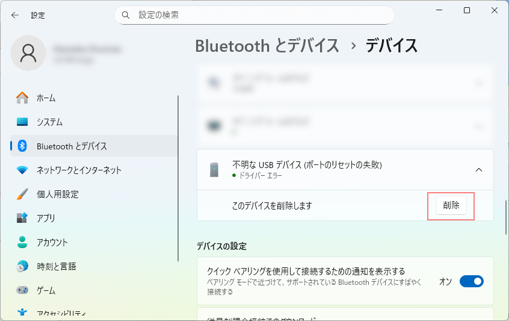The width and height of the screenshot is (509, 321).
Task: Click the Home house icon in sidebar
Action: click(22, 98)
